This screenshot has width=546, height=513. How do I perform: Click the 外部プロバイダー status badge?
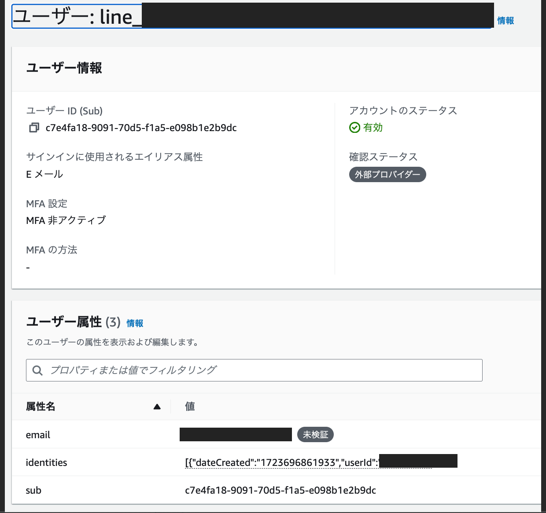click(x=387, y=175)
